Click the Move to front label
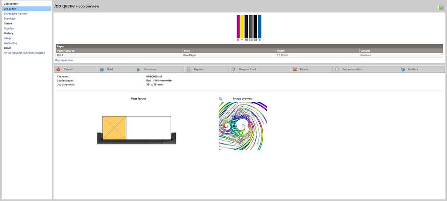Viewport: 447px width, 201px height. click(248, 69)
